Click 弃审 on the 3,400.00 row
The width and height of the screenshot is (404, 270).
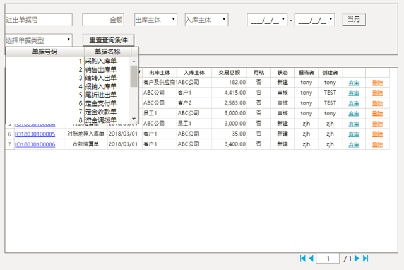click(x=353, y=144)
